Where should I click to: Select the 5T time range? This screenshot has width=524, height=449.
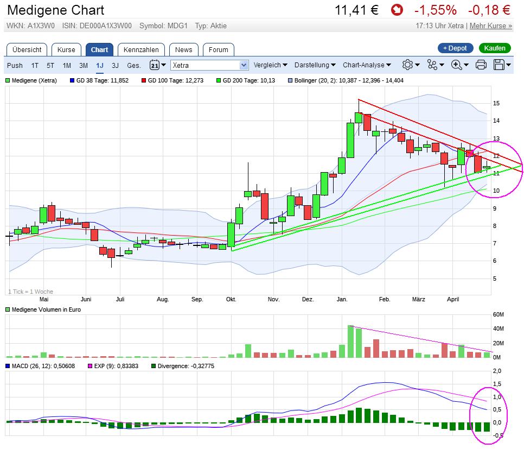tap(50, 65)
